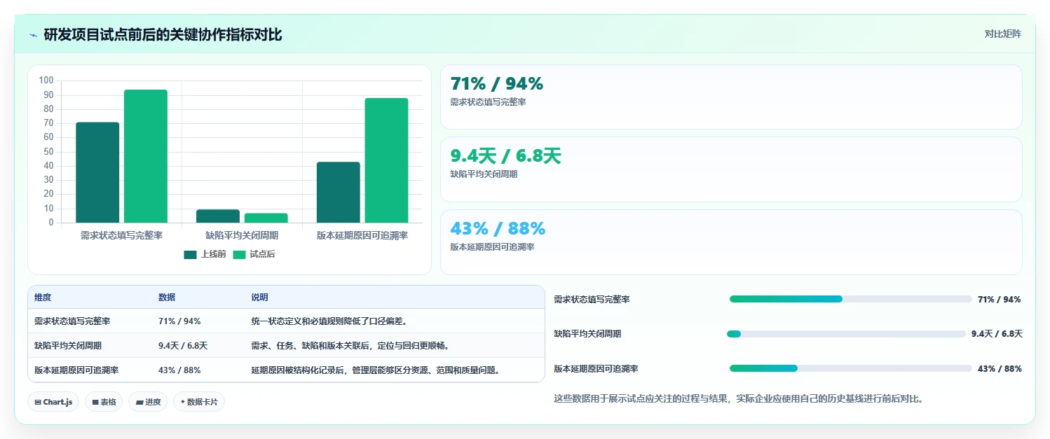The height and width of the screenshot is (439, 1050).
Task: Click the title 研发项目试点前后的关键协作指标对比
Action: (163, 35)
